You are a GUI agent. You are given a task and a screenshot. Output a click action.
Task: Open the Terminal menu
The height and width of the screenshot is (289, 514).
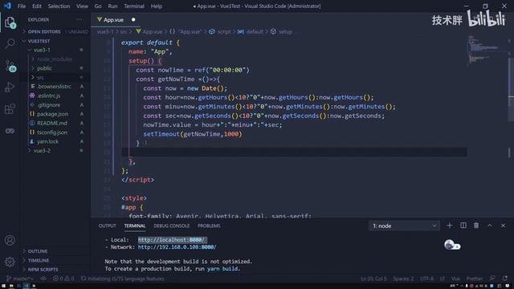(x=134, y=6)
